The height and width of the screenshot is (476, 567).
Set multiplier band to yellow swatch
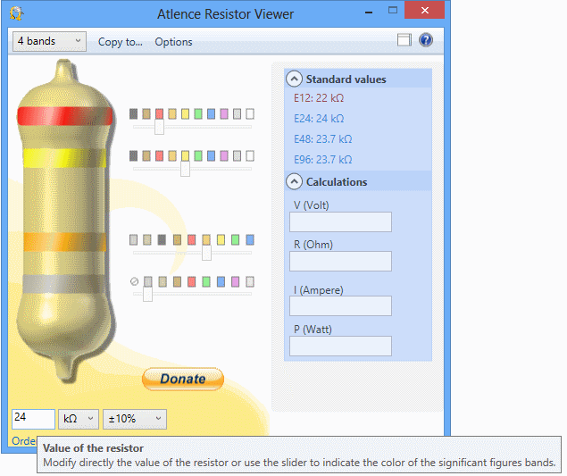click(221, 240)
